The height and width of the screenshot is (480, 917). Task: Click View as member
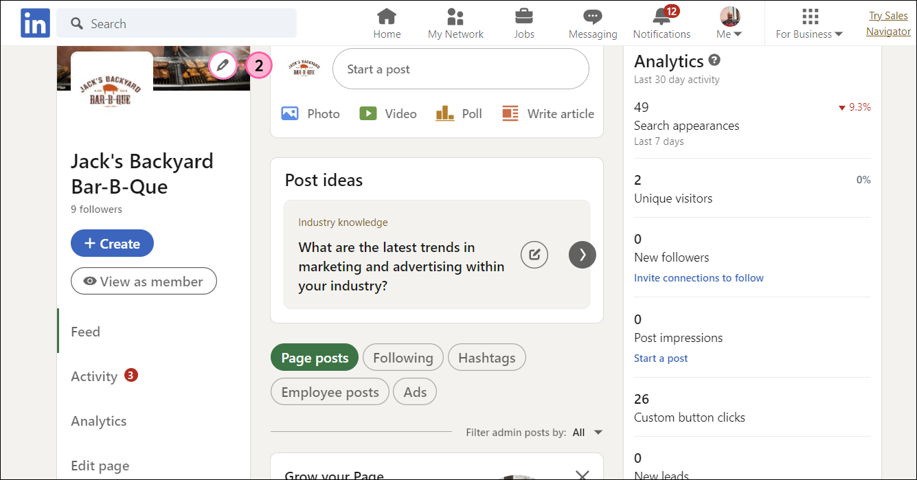pyautogui.click(x=144, y=281)
